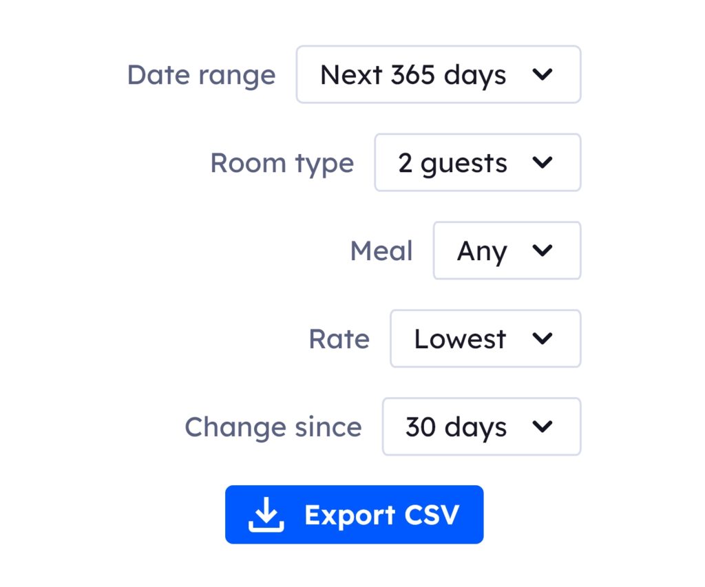Click the chevron arrow in Rate selector
Screen dimensions: 705x587
coord(543,339)
